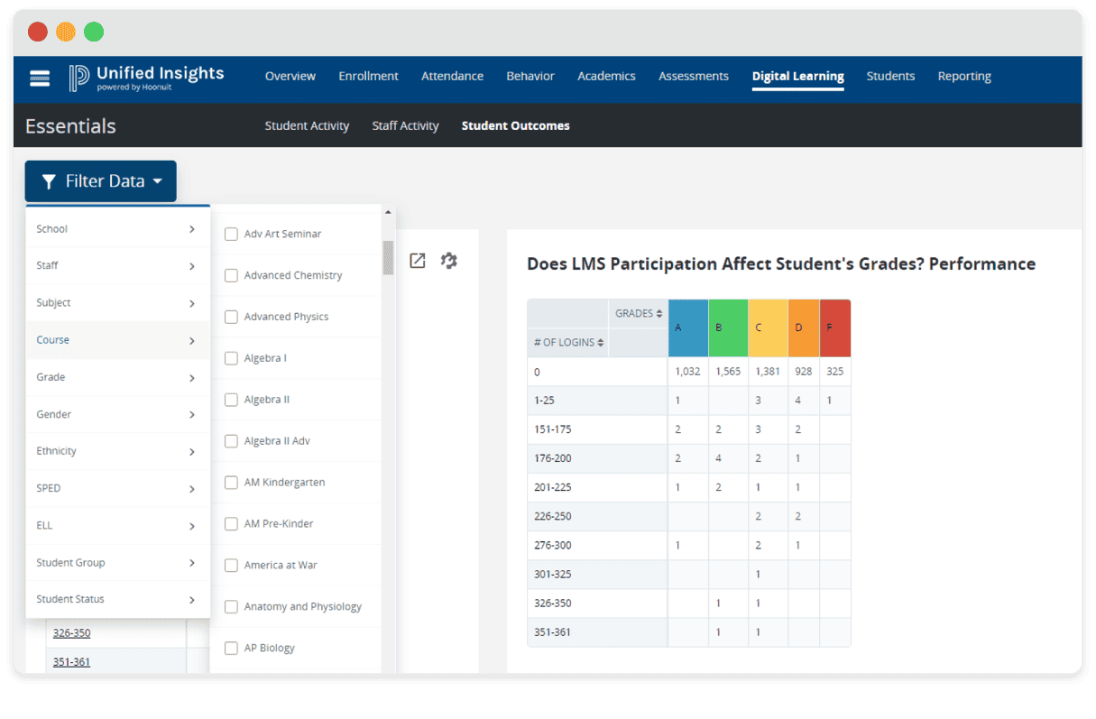Open the Student Outcomes tab
The height and width of the screenshot is (719, 1096).
point(515,125)
